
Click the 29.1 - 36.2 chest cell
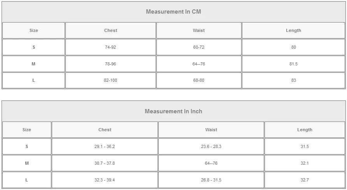[x=105, y=146]
